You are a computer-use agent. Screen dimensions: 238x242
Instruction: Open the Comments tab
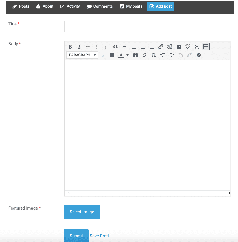coord(100,6)
